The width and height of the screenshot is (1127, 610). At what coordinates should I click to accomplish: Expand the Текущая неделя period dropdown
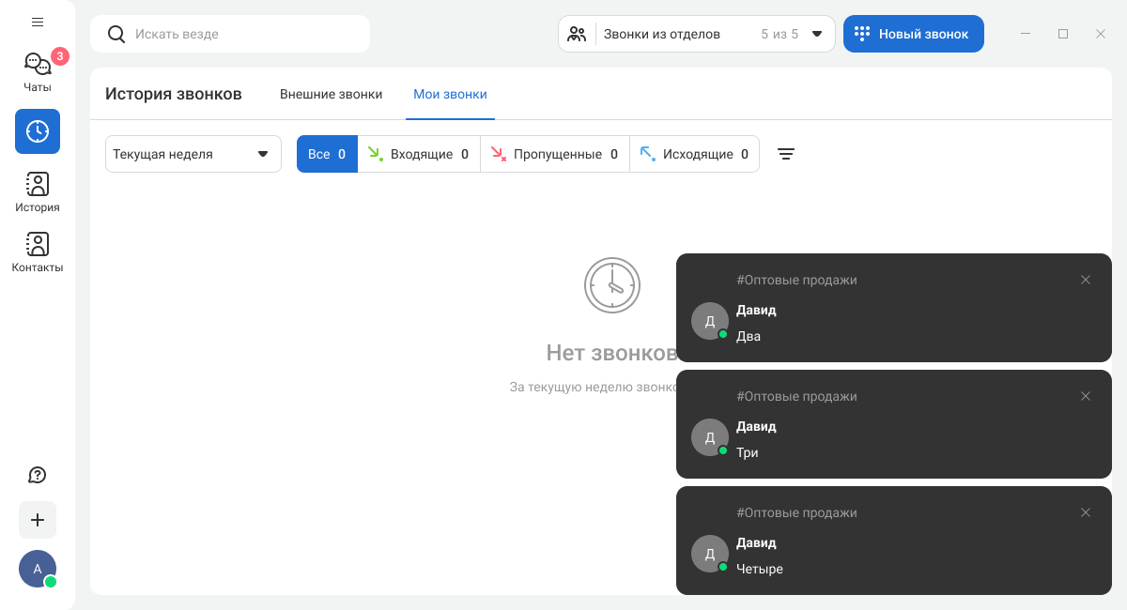193,154
